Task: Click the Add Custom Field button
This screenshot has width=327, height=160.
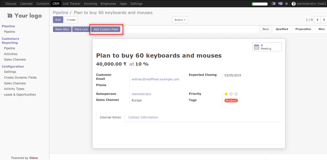Action: 106,29
